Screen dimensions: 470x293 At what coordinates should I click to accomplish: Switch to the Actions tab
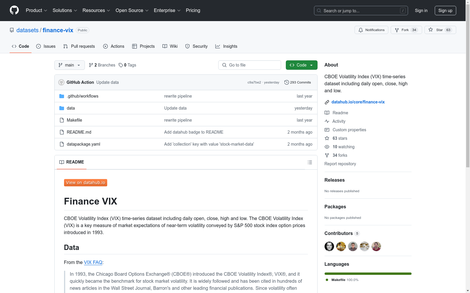[114, 46]
